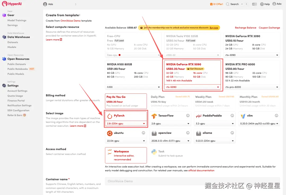286x195 pixels.
Task: Click the info icon next to PaddlePaddle
Action: point(232,116)
